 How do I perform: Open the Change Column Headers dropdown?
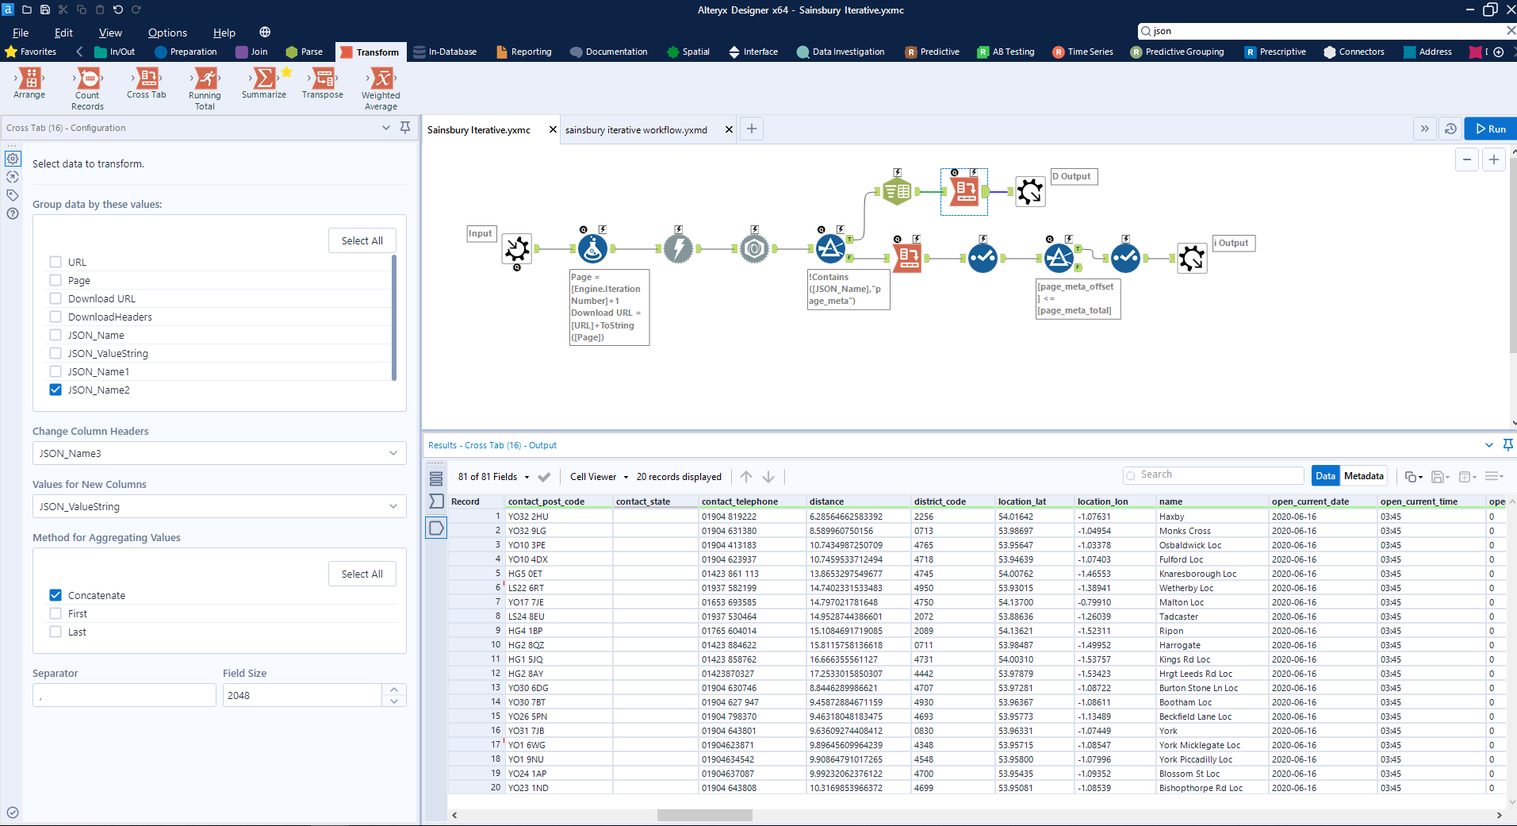[x=219, y=453]
